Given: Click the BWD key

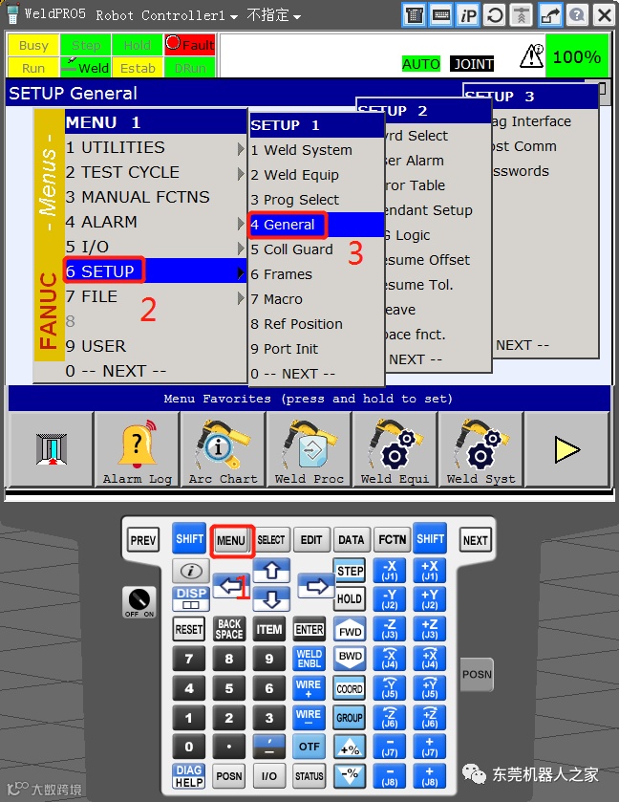Looking at the screenshot, I should tap(350, 659).
